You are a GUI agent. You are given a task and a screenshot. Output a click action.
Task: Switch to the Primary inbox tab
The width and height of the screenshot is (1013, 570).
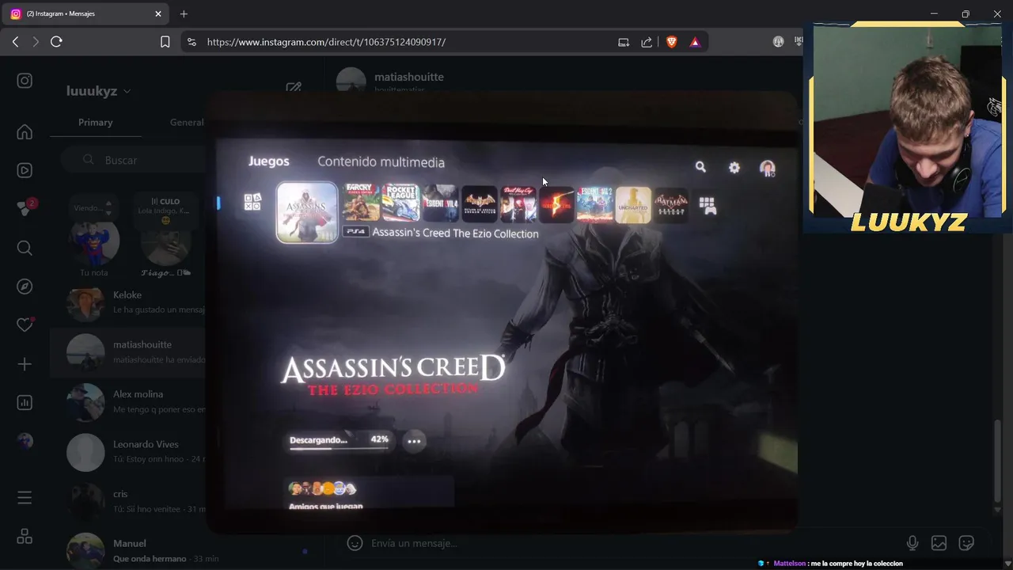coord(96,122)
